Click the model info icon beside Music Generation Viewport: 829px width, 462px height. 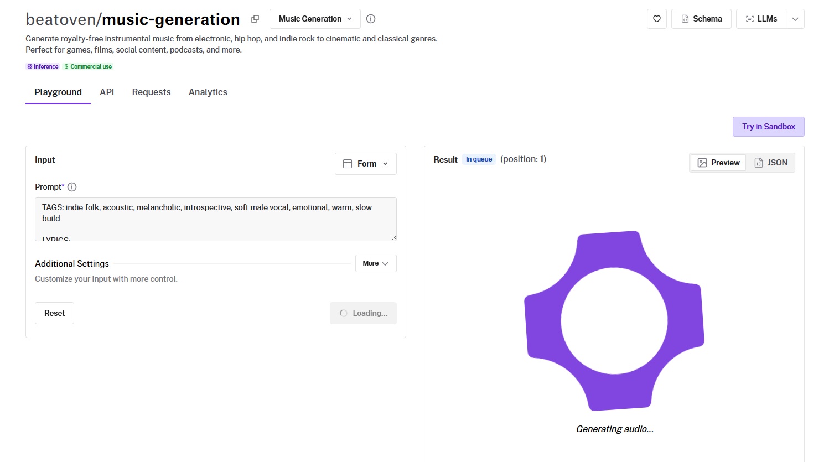pyautogui.click(x=371, y=19)
